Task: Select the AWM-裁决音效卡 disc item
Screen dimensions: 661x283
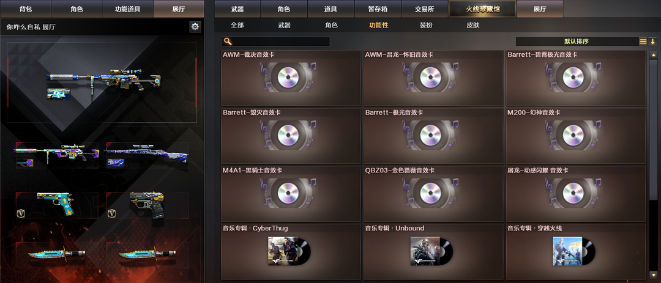Action: (x=291, y=78)
